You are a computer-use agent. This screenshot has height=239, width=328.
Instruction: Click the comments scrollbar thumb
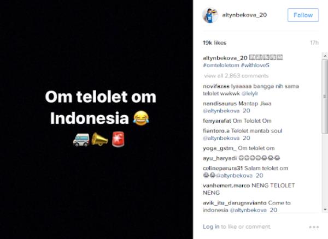coord(325,97)
